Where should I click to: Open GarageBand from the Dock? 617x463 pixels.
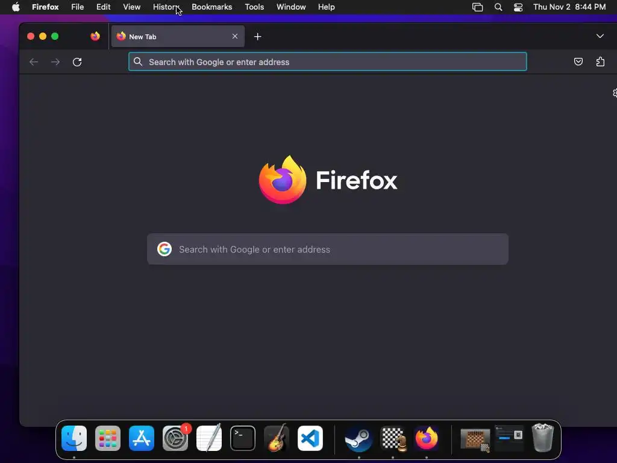277,438
